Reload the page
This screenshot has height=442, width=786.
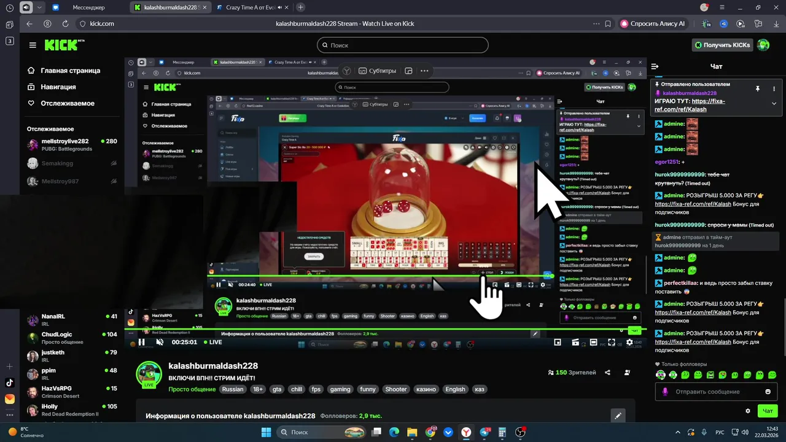pyautogui.click(x=65, y=24)
